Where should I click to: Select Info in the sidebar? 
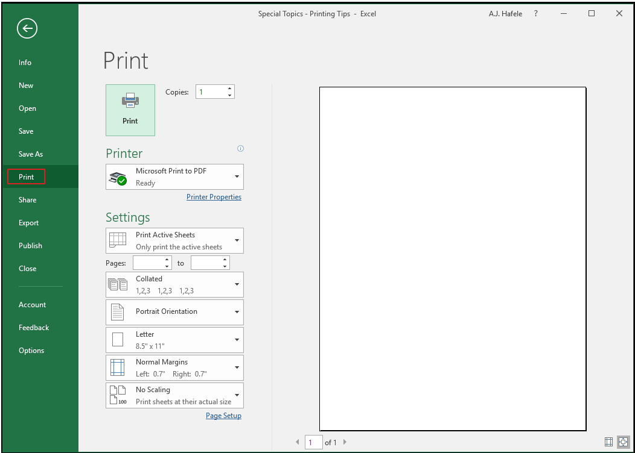[x=25, y=63]
